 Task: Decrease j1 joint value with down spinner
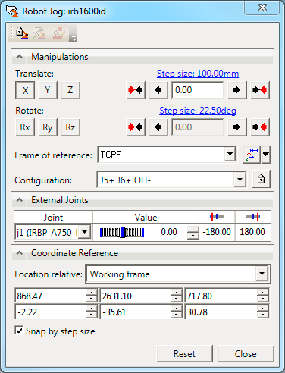193,236
